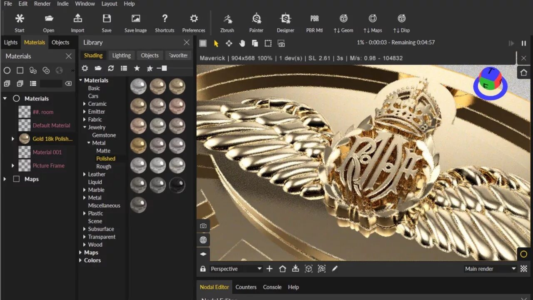Expand the Gold 18k Polish material row
This screenshot has height=300, width=533.
(13, 139)
